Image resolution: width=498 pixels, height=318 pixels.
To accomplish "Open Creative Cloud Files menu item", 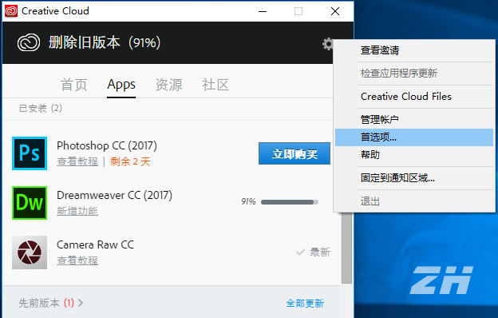I will [414, 97].
